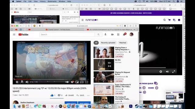Seek along the YouTube video progress bar
Viewport: 195px width, 109px height.
tap(51, 79)
